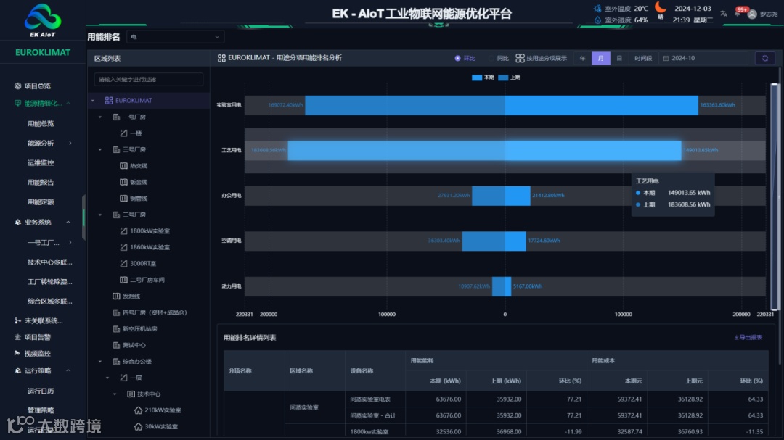Collapse the 二号厂房 tree node
This screenshot has width=784, height=440.
click(100, 215)
